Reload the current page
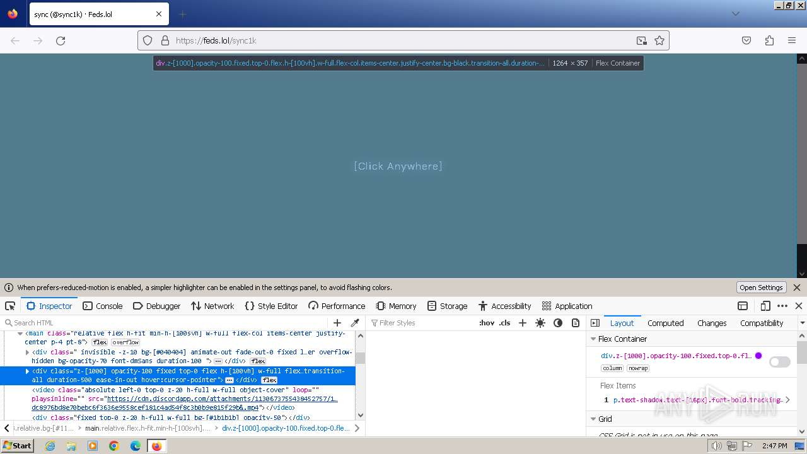 click(61, 40)
